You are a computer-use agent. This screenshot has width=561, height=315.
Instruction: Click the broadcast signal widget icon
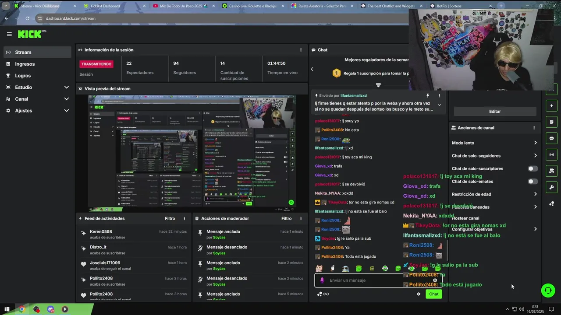tap(551, 154)
